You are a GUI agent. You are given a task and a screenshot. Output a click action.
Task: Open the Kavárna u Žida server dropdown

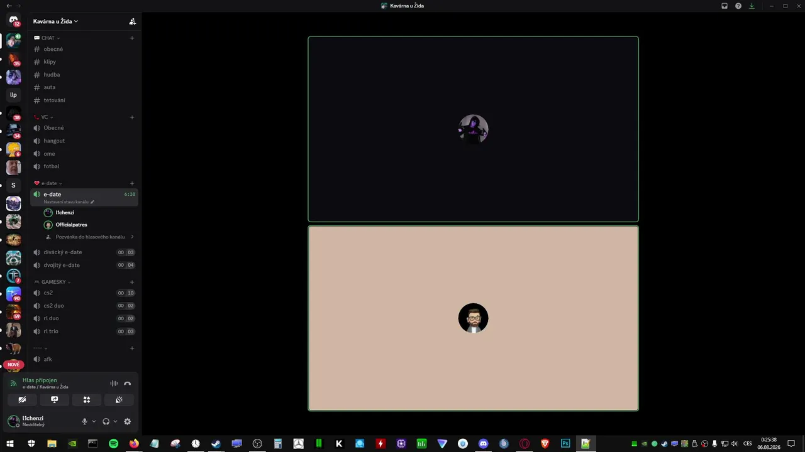point(55,21)
